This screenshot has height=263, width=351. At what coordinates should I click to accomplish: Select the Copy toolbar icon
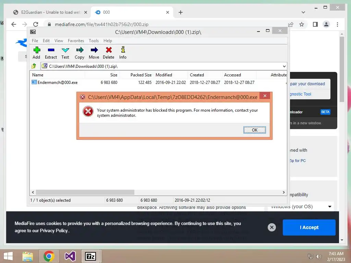(x=80, y=53)
